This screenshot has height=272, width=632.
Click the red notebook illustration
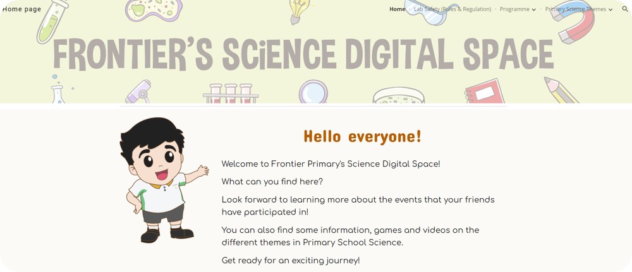pos(485,92)
